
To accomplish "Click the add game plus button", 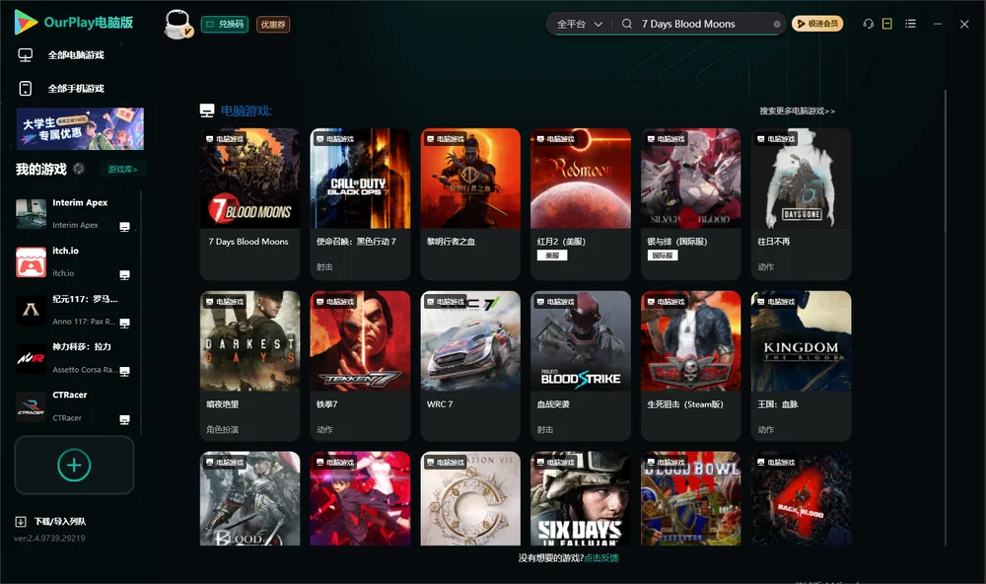I will pos(74,465).
